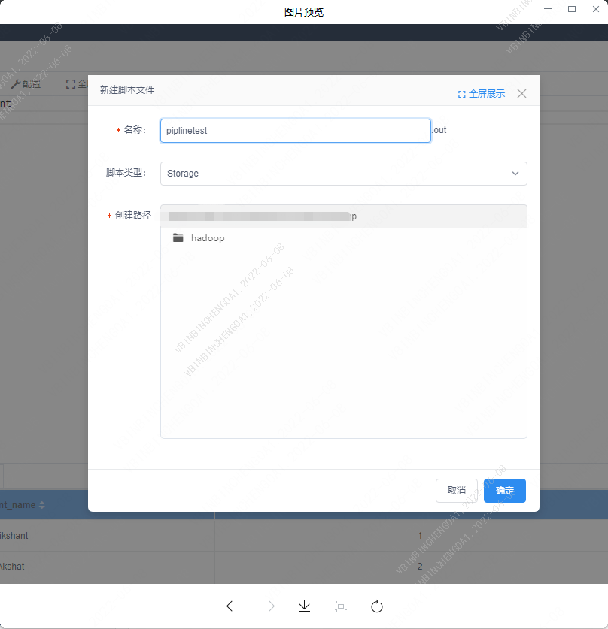Go to the previous image with left arrow

click(233, 606)
